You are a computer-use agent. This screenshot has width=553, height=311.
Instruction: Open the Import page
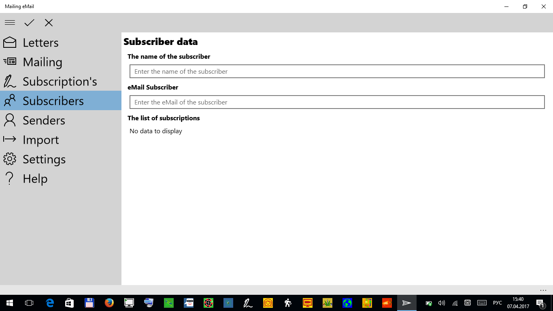(61, 139)
